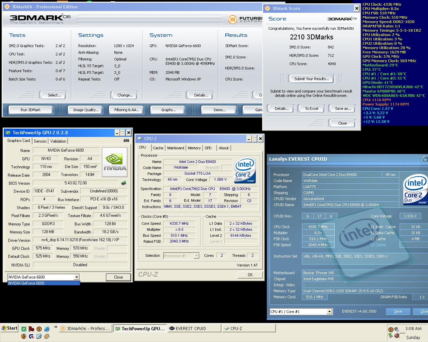Click the orange info tray icon
The height and width of the screenshot is (342, 428).
click(391, 330)
